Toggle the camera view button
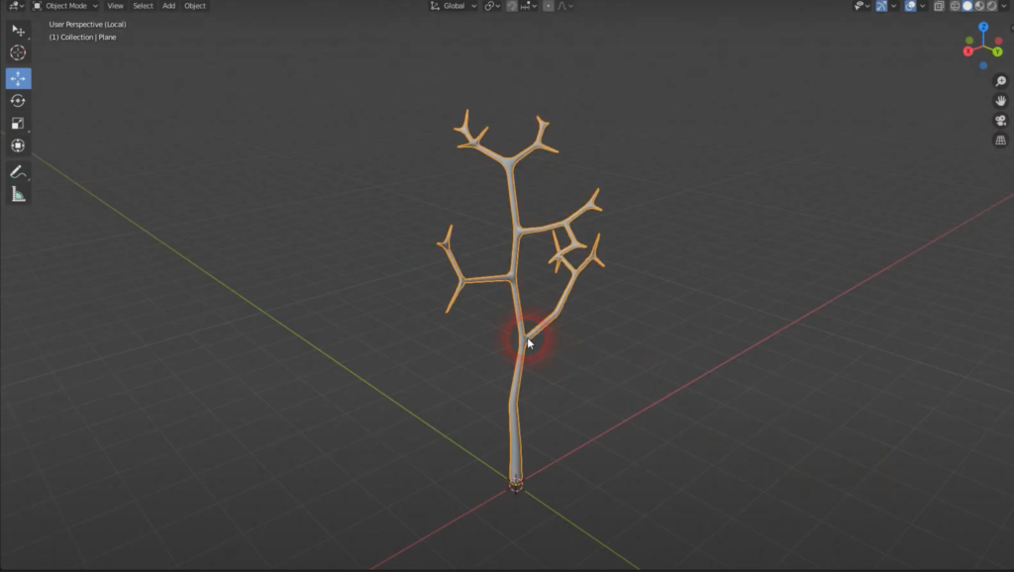1014x572 pixels. pos(1000,120)
